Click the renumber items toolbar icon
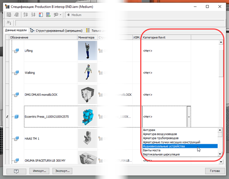This screenshot has width=229, height=179. tap(33, 15)
